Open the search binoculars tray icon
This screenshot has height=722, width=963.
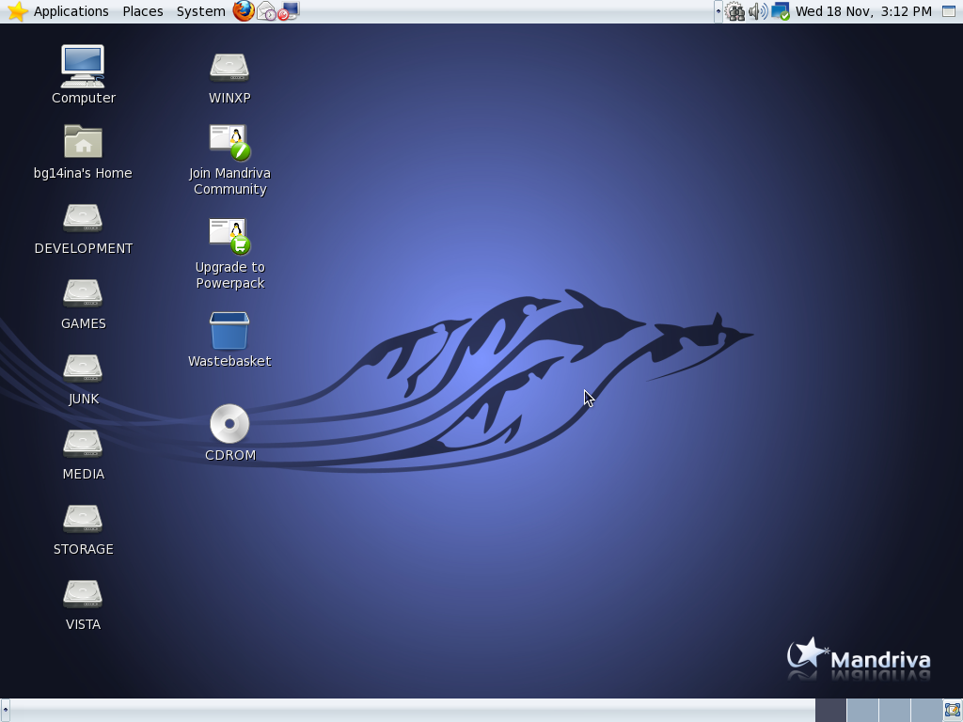[x=735, y=11]
